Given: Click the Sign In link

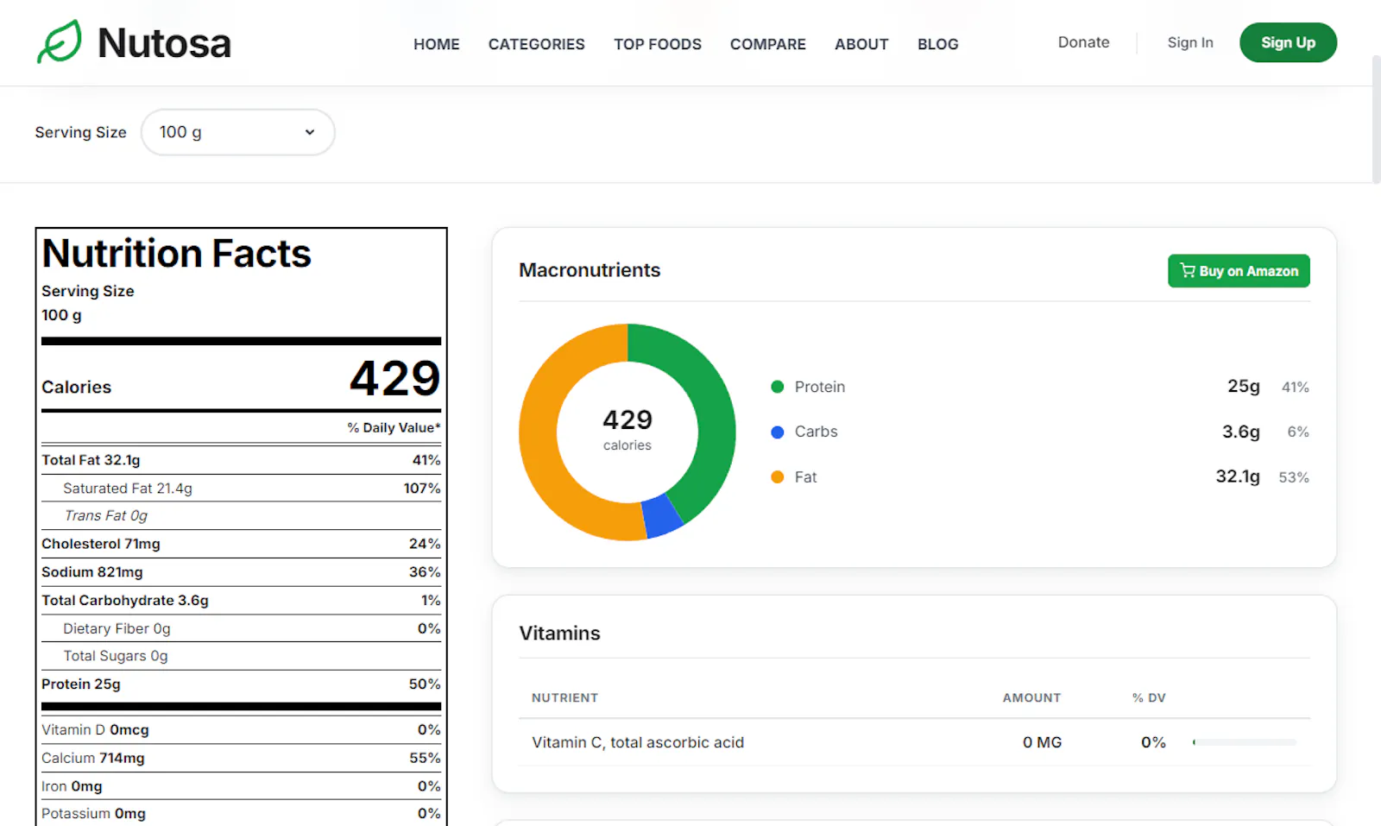Looking at the screenshot, I should click(x=1189, y=42).
